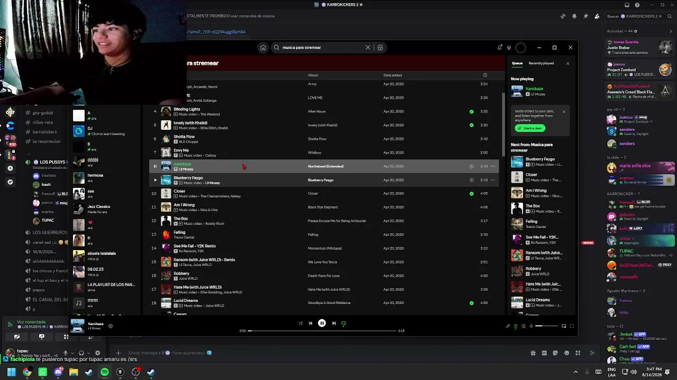
Task: Close the Spotify Queue side panel
Action: click(568, 63)
